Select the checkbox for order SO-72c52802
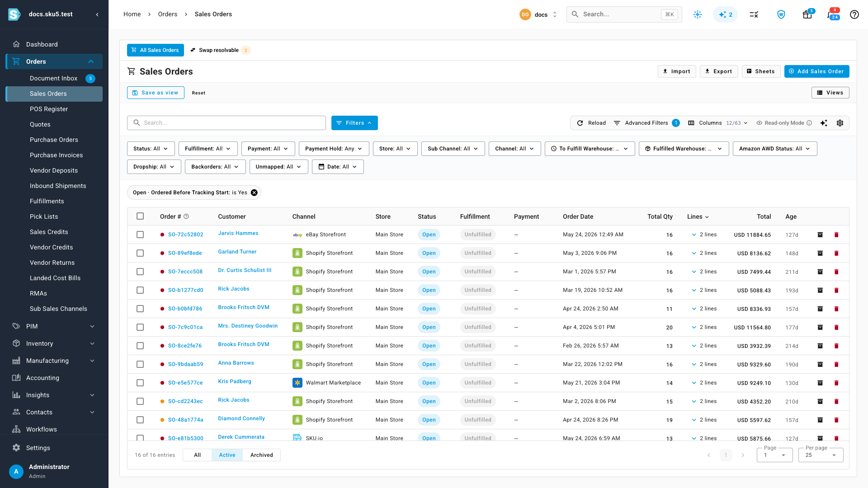Screen dimensions: 868x488 [140, 235]
